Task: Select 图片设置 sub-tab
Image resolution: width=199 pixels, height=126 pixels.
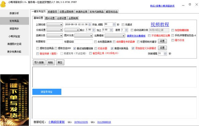Action: coord(50,18)
